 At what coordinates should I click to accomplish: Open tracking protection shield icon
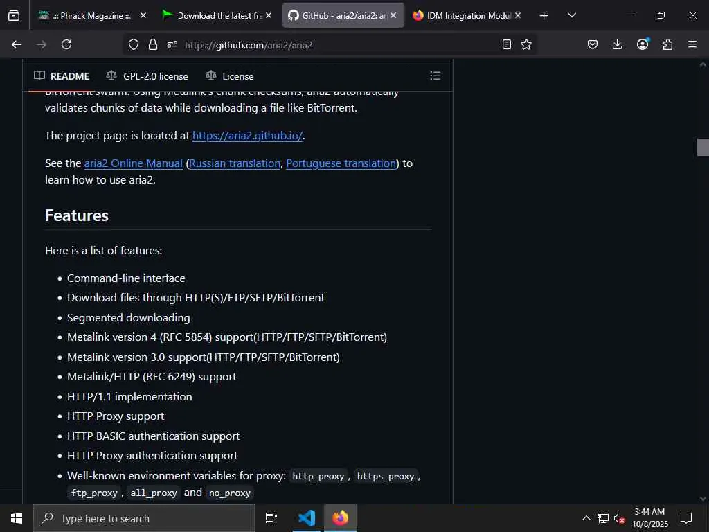point(134,44)
